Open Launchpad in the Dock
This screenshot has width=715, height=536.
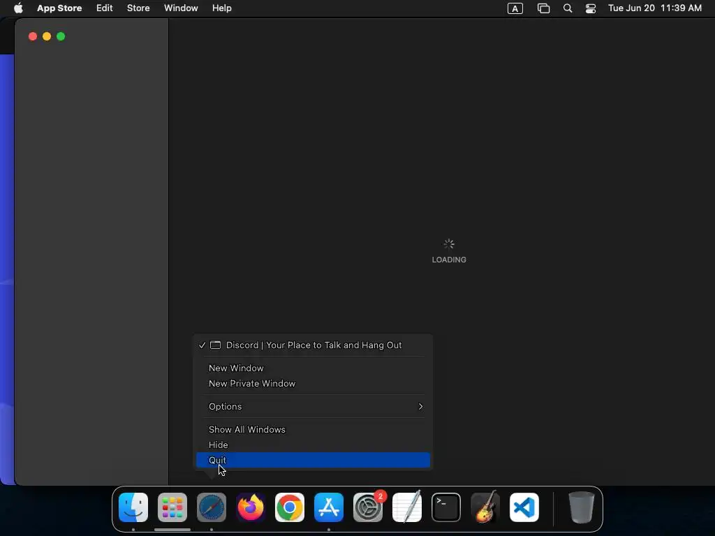(x=172, y=507)
